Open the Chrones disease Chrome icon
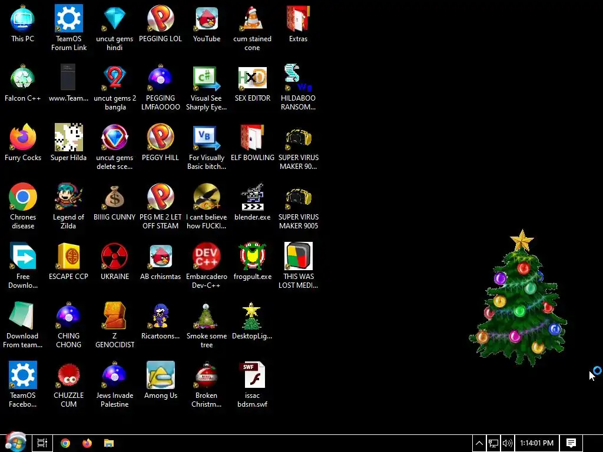The height and width of the screenshot is (452, 603). tap(23, 197)
